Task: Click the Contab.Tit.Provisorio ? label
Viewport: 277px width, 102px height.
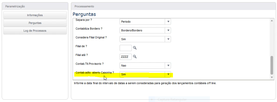Action: click(x=89, y=64)
